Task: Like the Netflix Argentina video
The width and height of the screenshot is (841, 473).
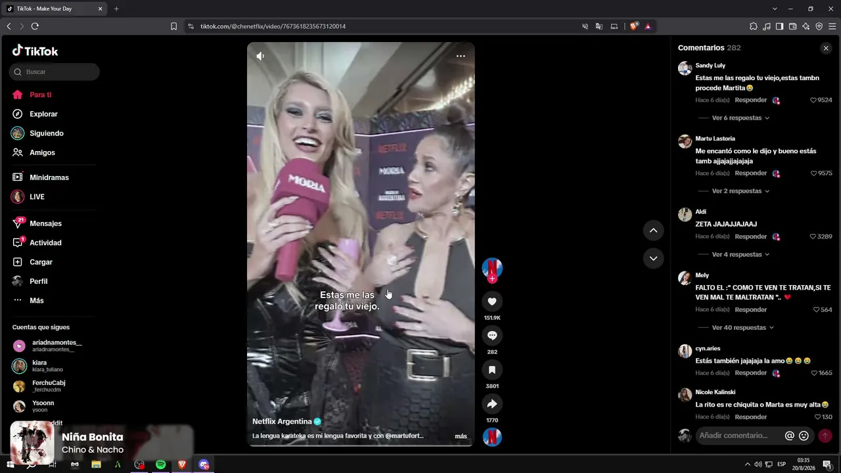Action: [492, 302]
